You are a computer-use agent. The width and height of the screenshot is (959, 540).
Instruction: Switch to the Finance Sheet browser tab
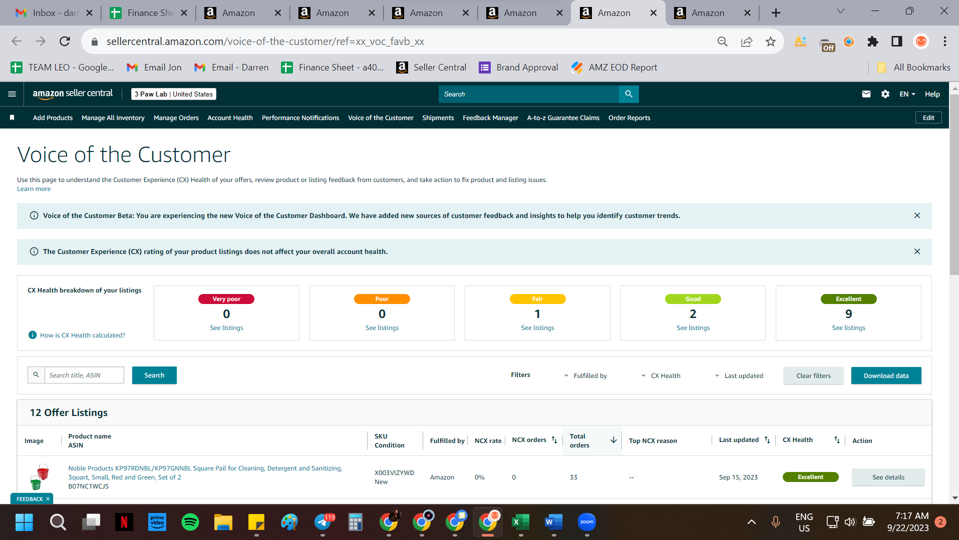(x=149, y=13)
